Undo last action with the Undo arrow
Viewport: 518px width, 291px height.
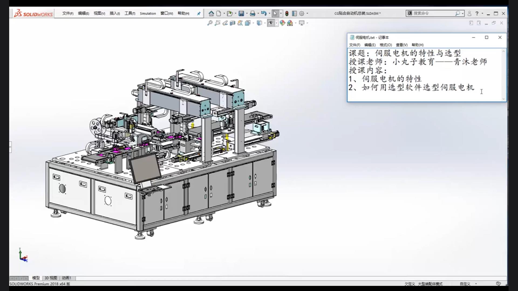pyautogui.click(x=264, y=13)
